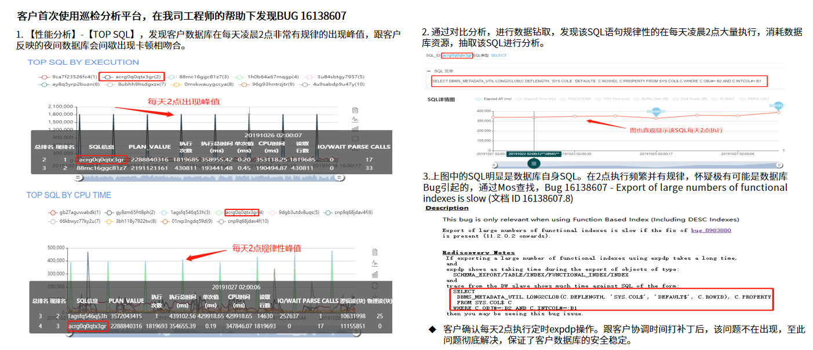
Task: Click timestamp 20191027 02:00:06 in CPU tooltip
Action: 236,287
